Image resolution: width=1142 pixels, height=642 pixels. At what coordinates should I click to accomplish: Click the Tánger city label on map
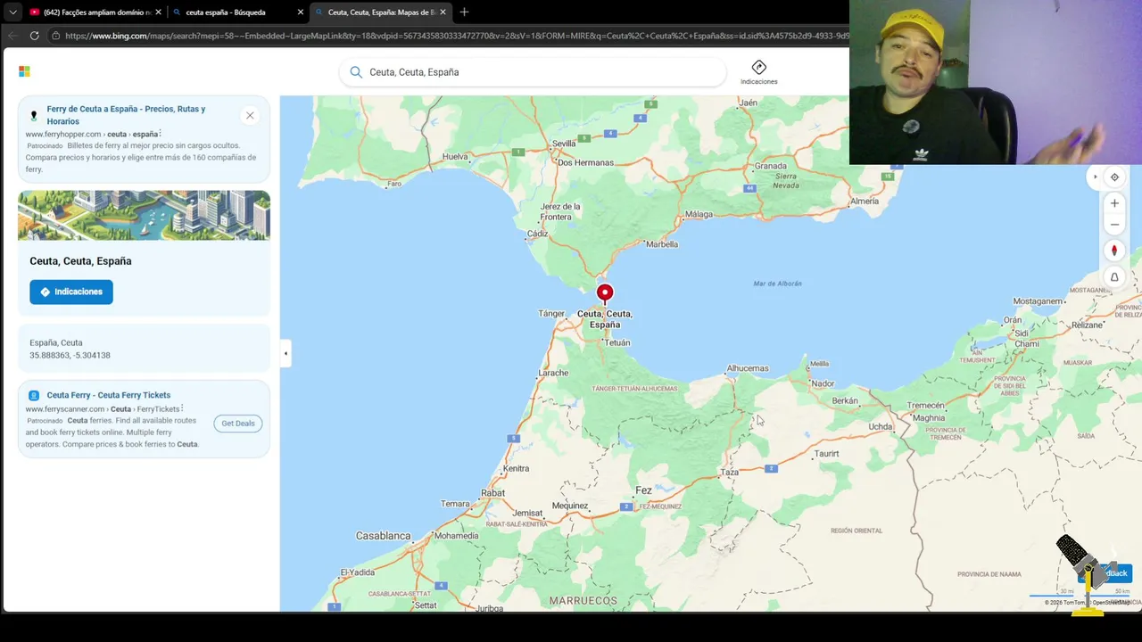tap(552, 314)
